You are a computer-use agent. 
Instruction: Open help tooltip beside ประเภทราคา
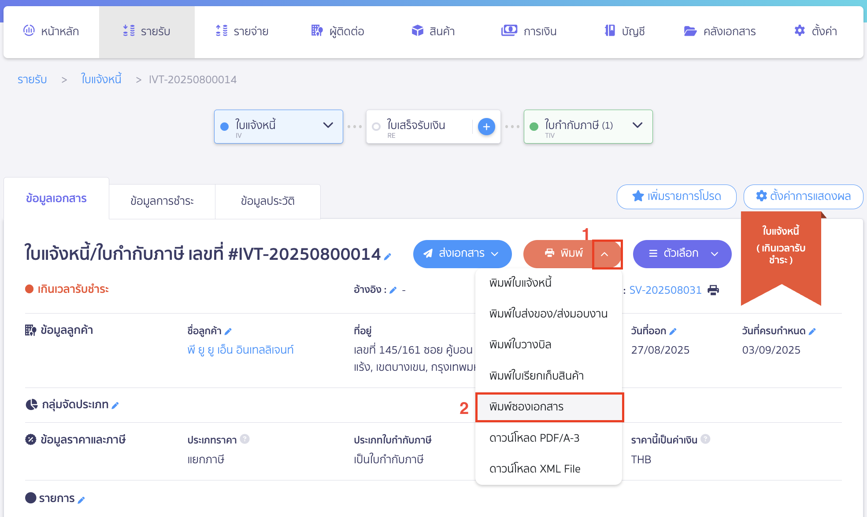(x=245, y=439)
